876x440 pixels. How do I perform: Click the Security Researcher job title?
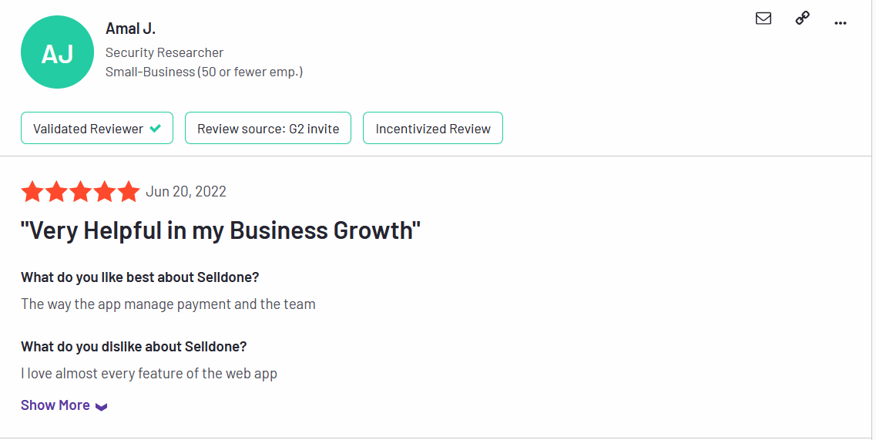(x=164, y=52)
